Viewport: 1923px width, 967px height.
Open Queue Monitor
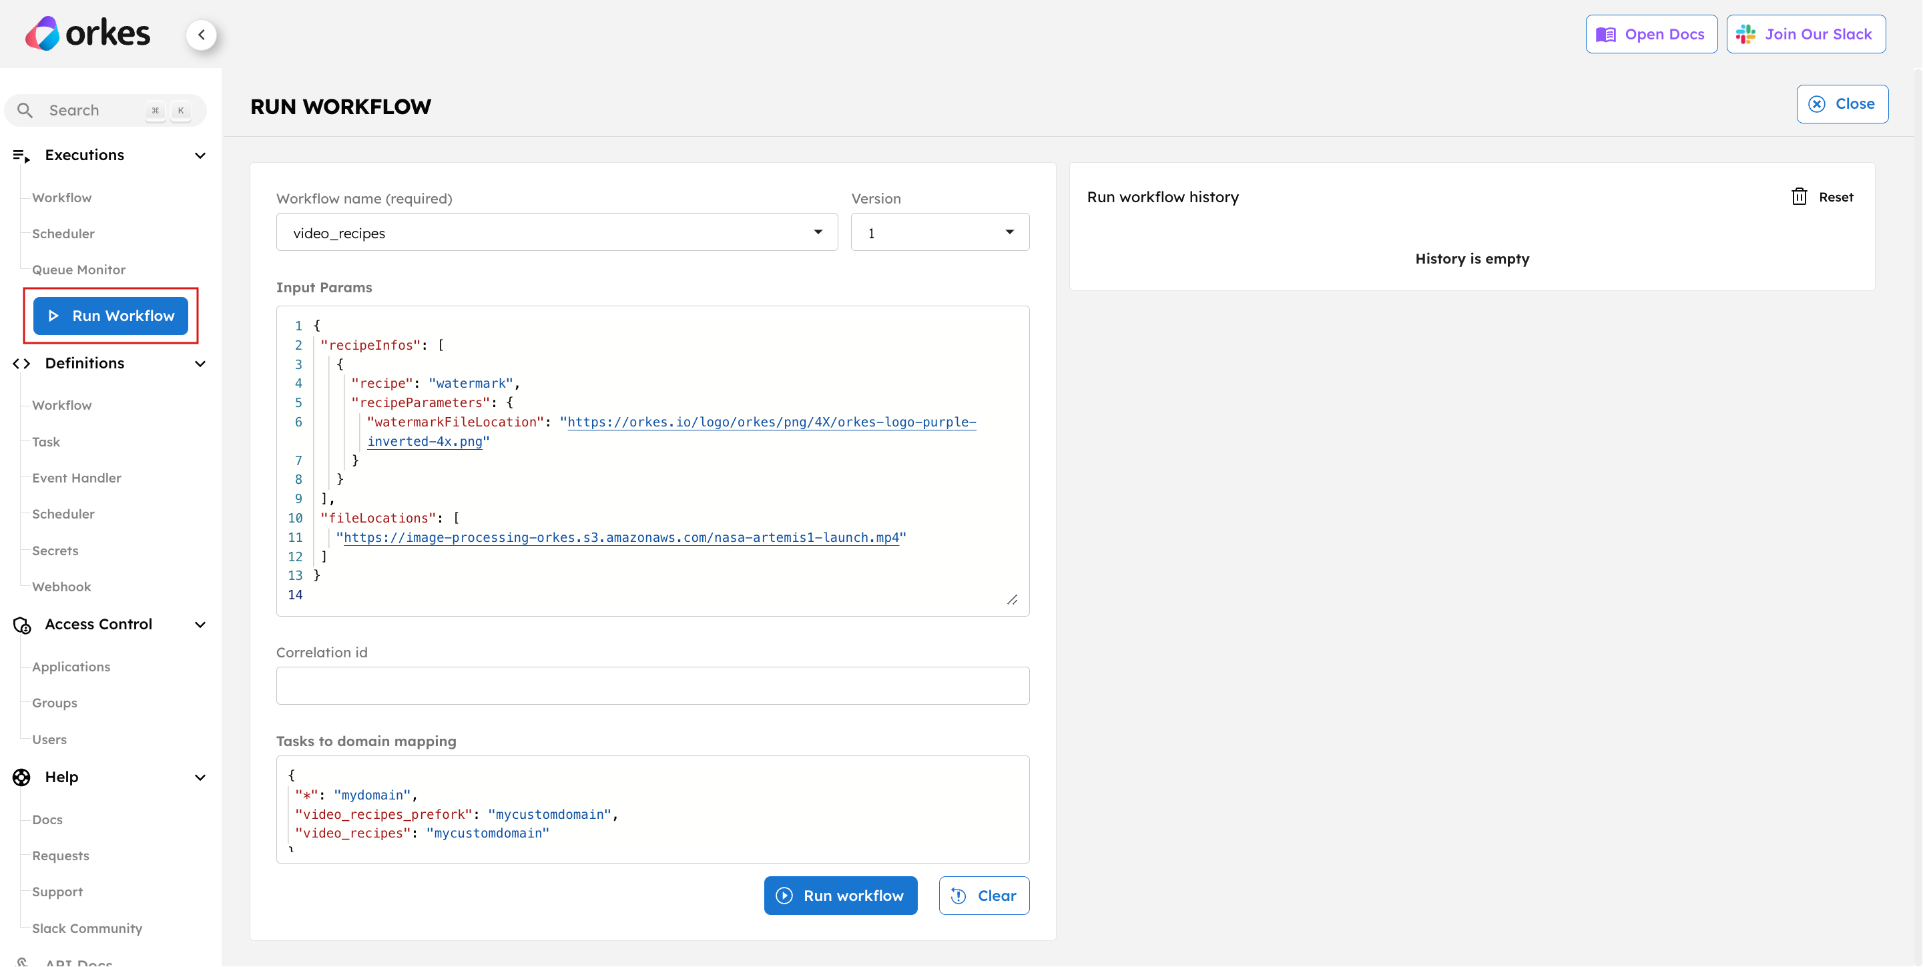pyautogui.click(x=78, y=270)
